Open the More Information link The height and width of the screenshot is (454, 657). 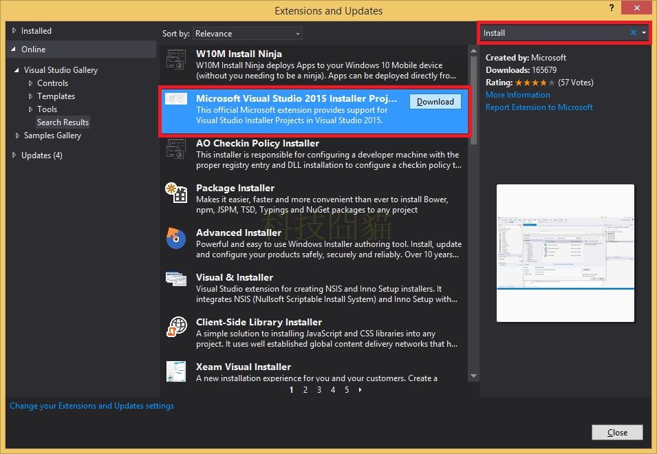pyautogui.click(x=518, y=95)
